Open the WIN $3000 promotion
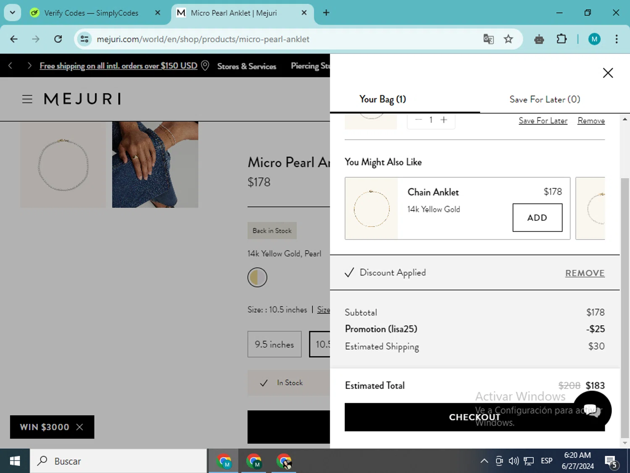 45,427
